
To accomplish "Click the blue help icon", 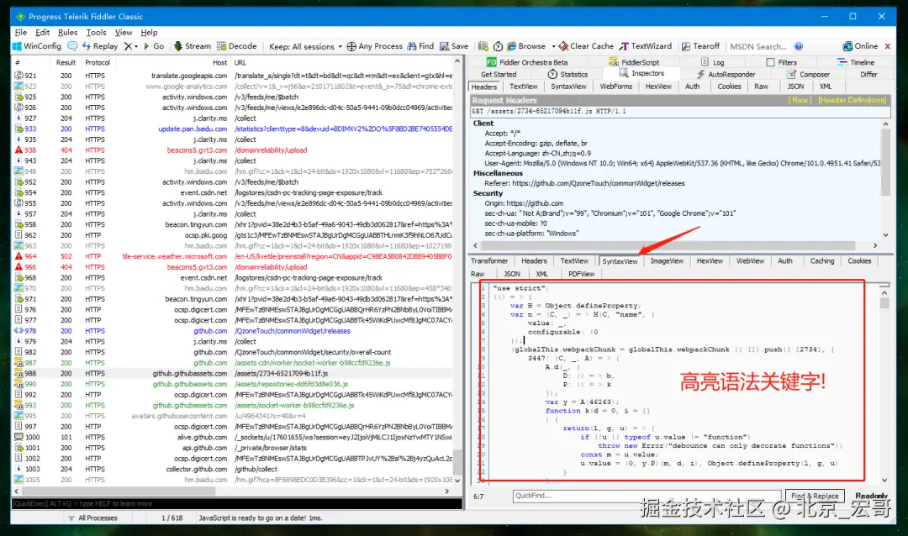I will (799, 46).
